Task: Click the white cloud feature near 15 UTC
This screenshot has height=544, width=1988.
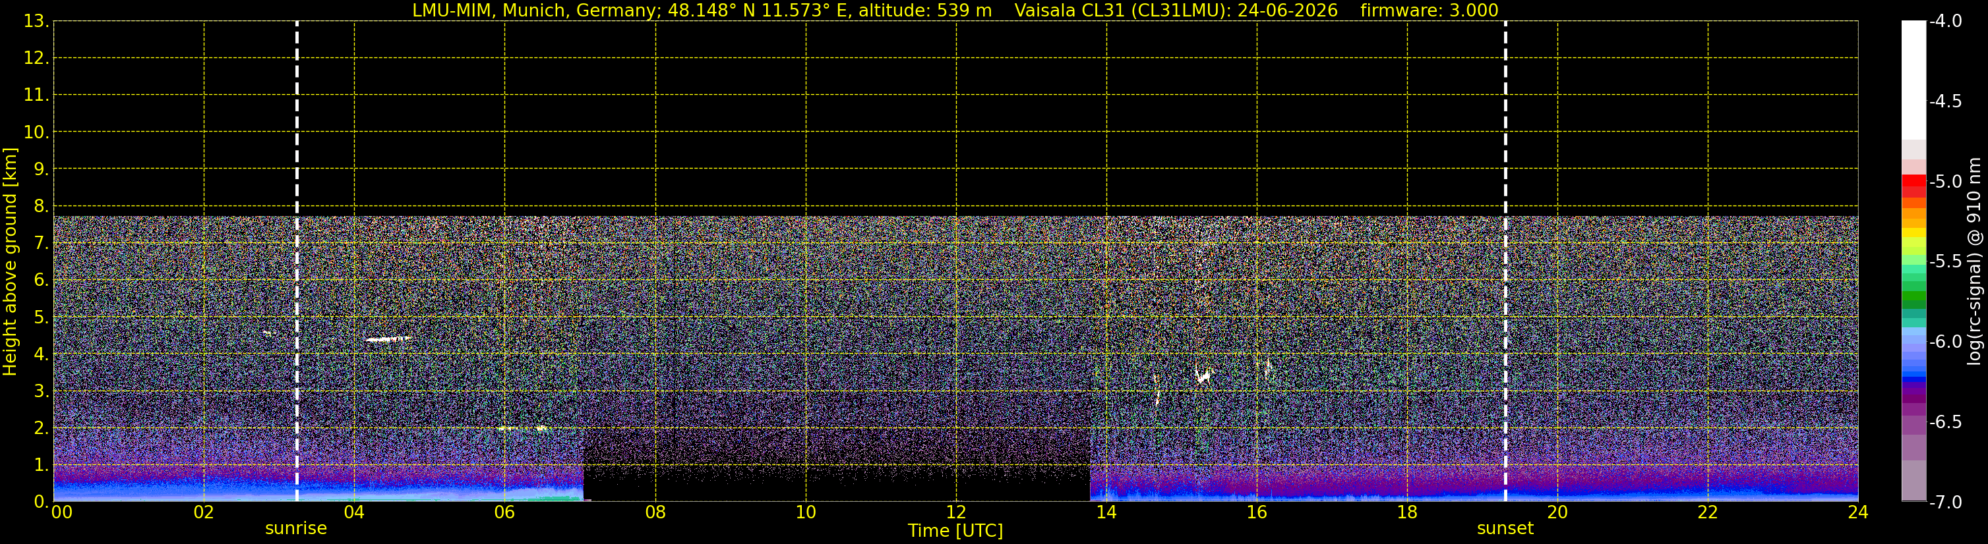Action: [x=1203, y=376]
